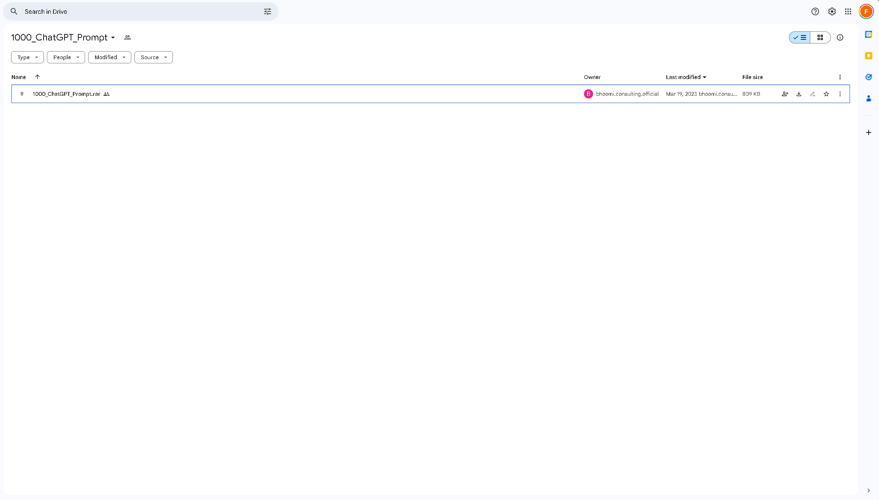Reverse sort direction arrow
The width and height of the screenshot is (879, 500).
37,77
